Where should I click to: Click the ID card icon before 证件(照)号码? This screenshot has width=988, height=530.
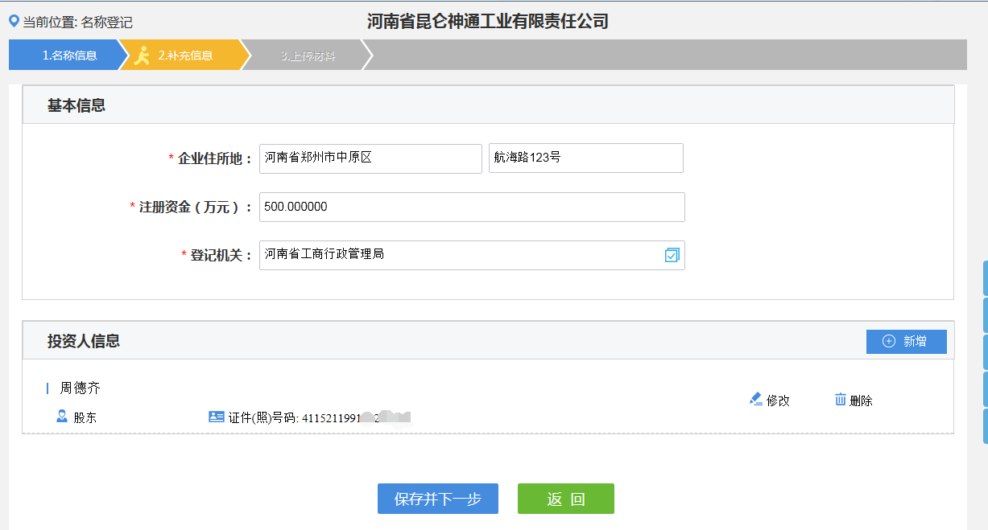point(216,416)
